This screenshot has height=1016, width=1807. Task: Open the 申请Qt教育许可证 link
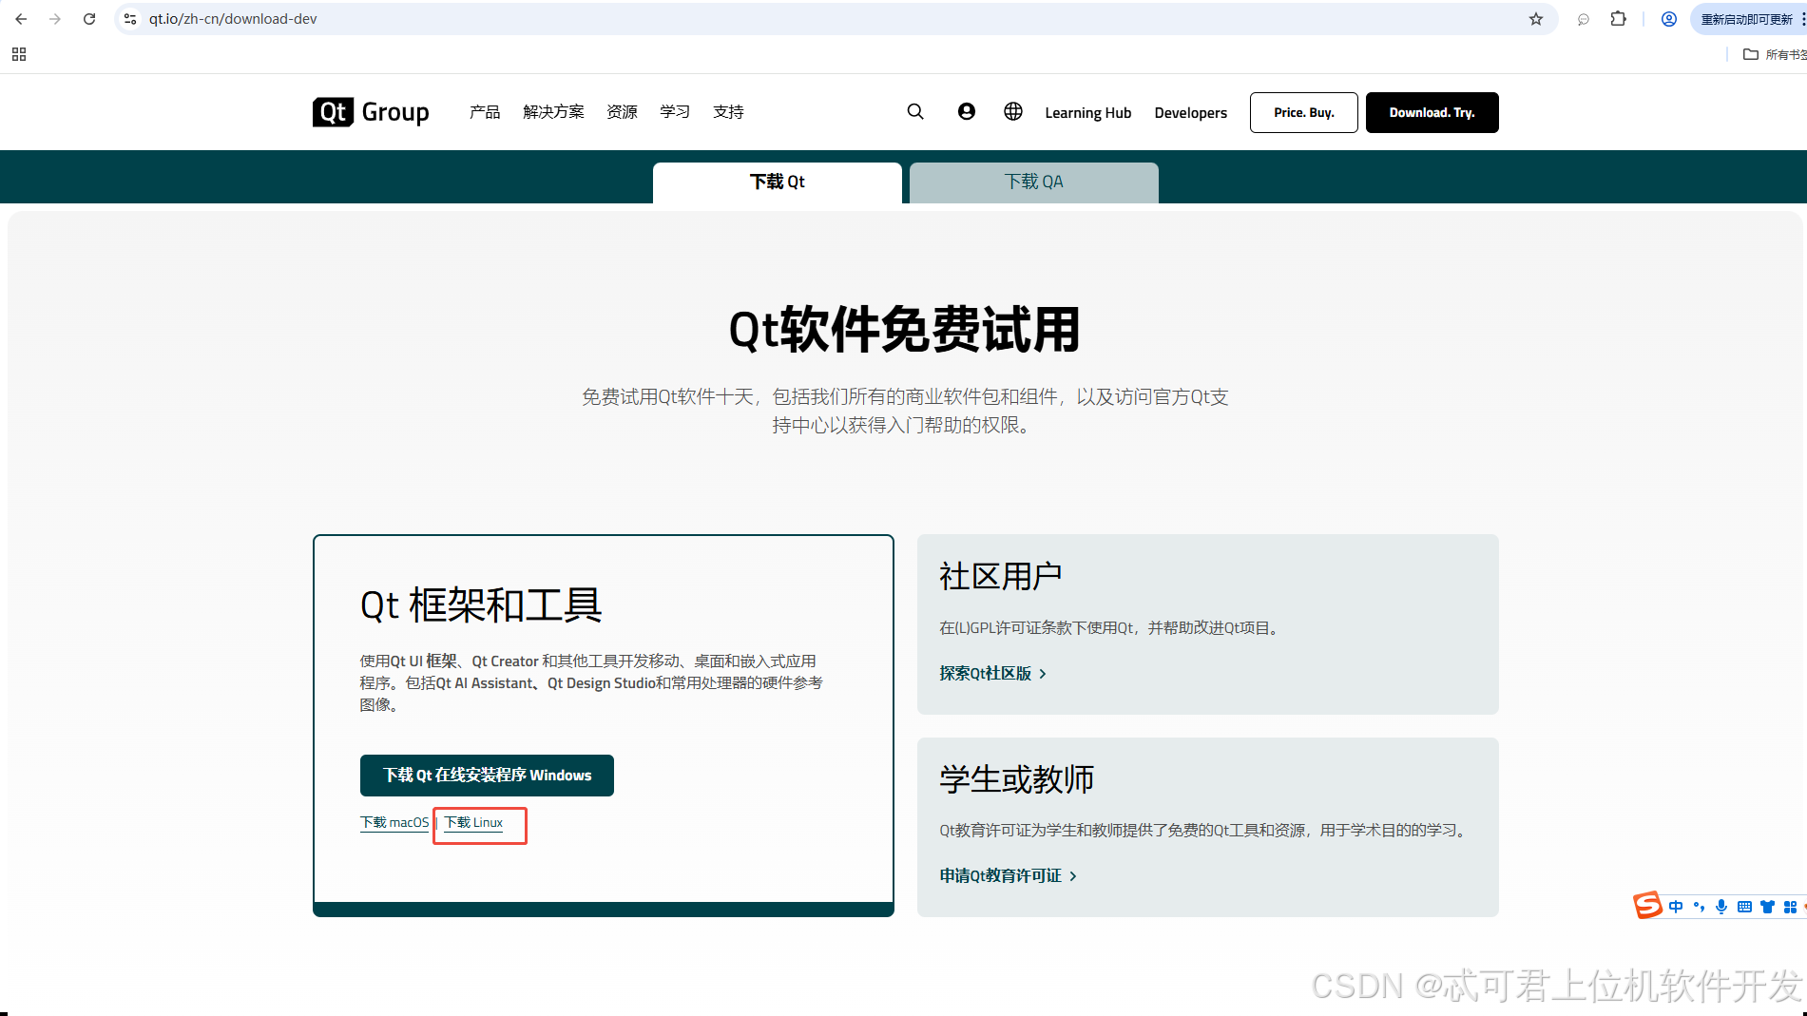[1009, 875]
